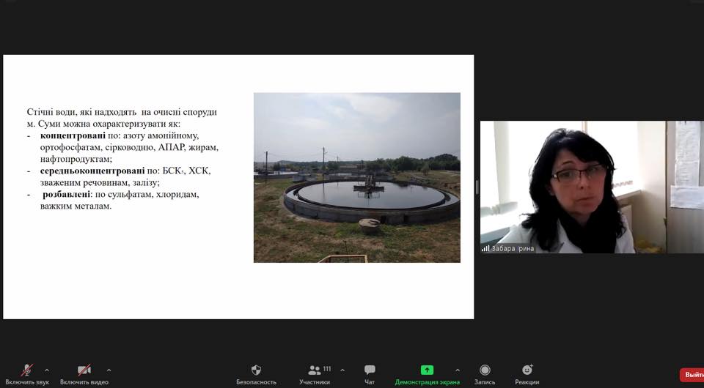Click the signal strength icon by speaker name

pyautogui.click(x=485, y=248)
